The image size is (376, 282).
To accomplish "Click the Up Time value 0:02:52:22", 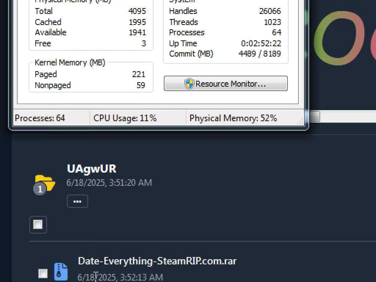I will coord(261,43).
